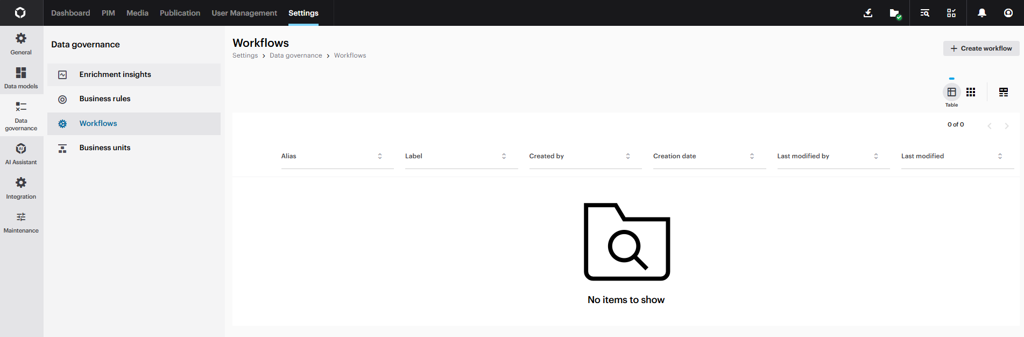
Task: Click Data governance breadcrumb link
Action: point(295,55)
